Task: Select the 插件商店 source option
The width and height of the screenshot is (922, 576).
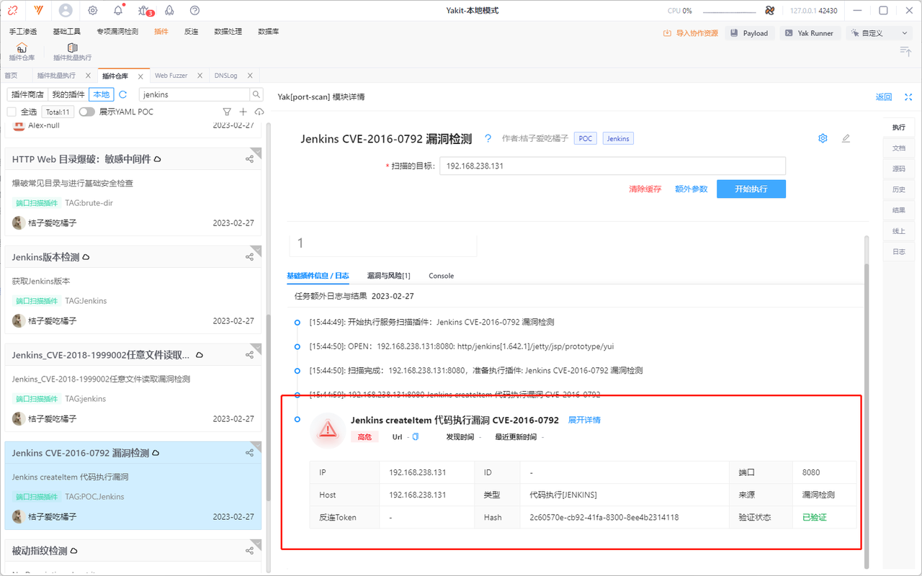Action: point(27,94)
